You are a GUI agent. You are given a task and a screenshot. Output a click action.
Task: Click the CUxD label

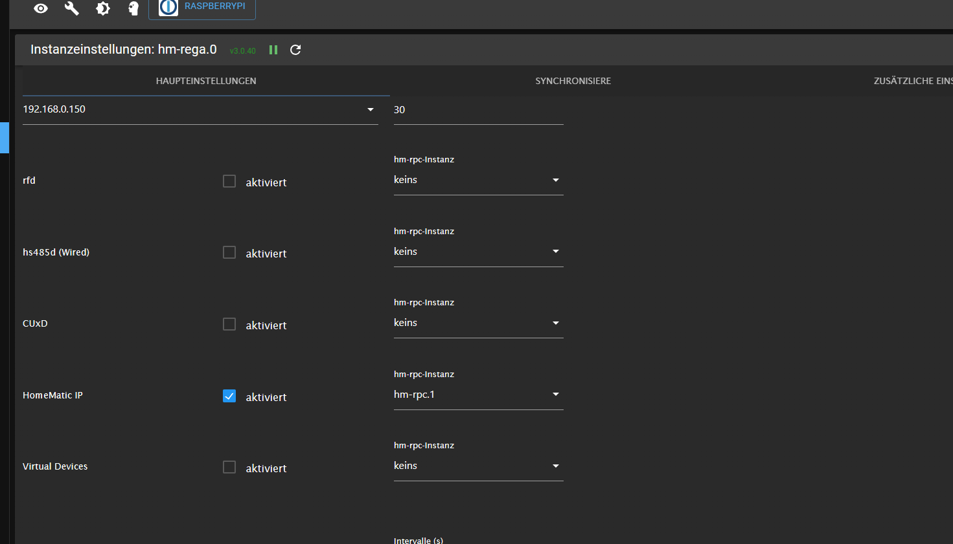35,323
